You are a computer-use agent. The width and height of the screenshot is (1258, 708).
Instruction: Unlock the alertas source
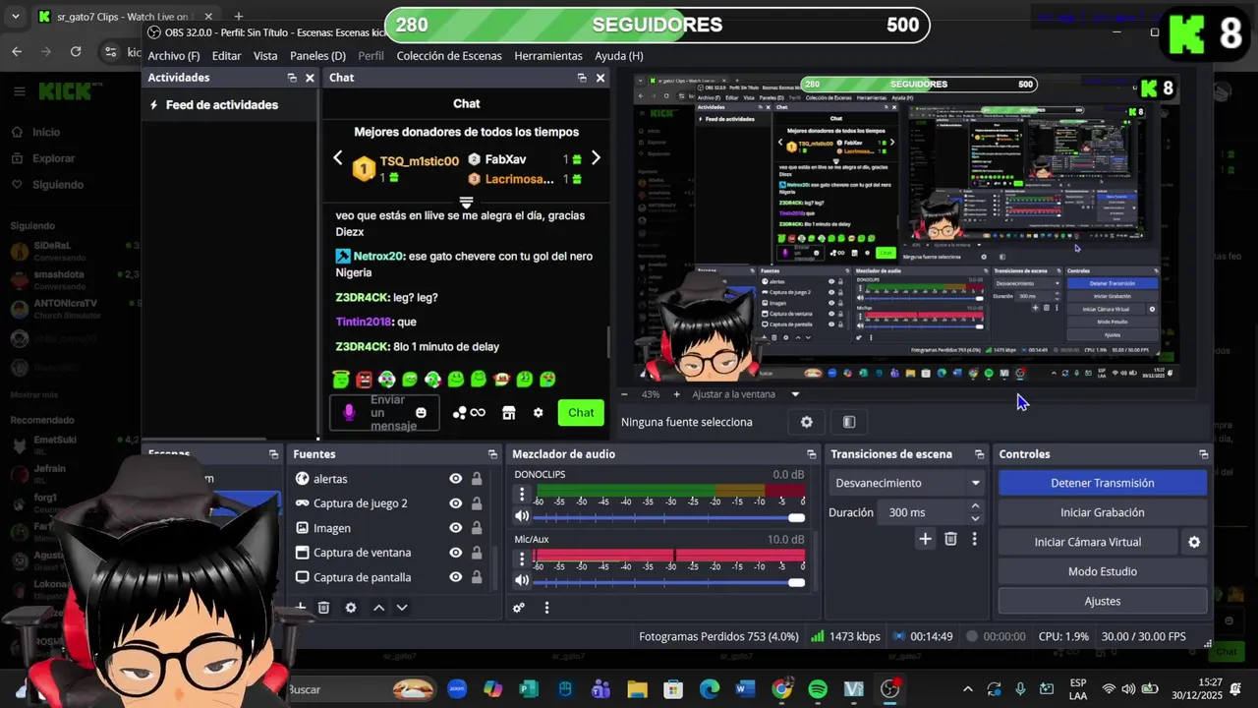click(x=477, y=479)
